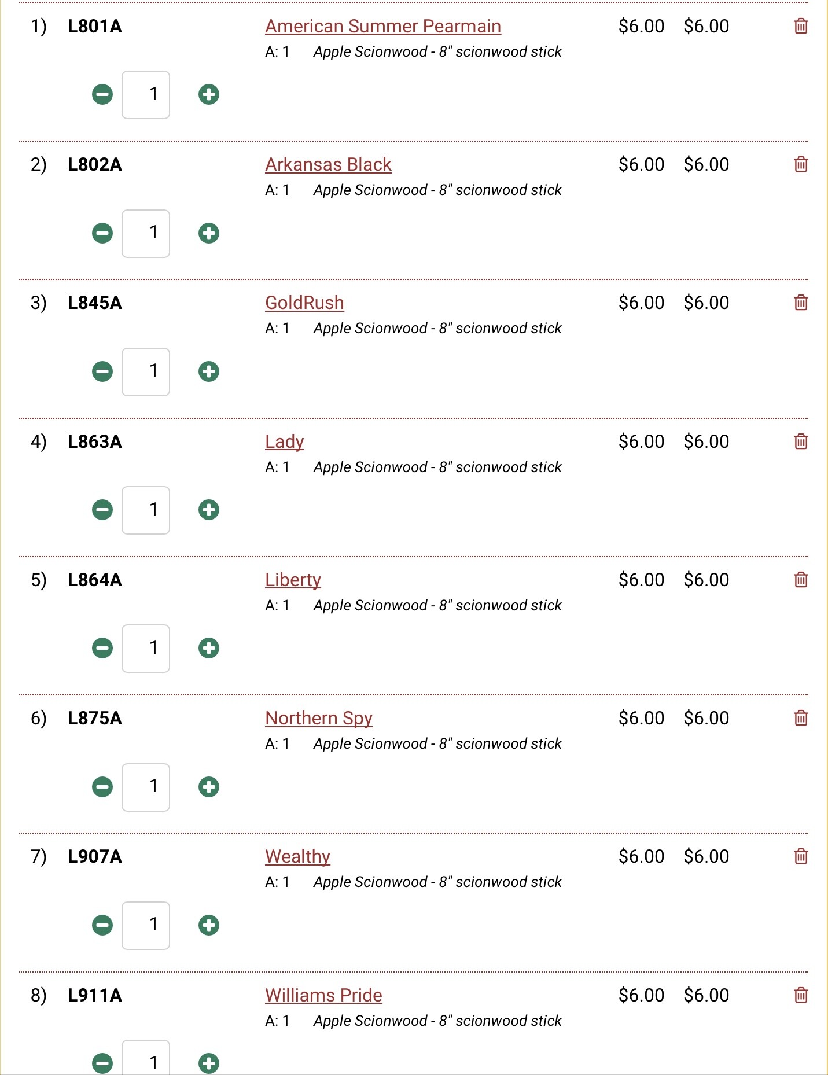828x1075 pixels.
Task: Open the Northern Spy product link
Action: (x=318, y=719)
